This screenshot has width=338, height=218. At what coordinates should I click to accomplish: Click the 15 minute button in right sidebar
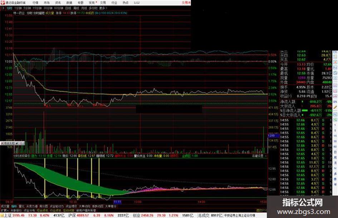pos(335,136)
